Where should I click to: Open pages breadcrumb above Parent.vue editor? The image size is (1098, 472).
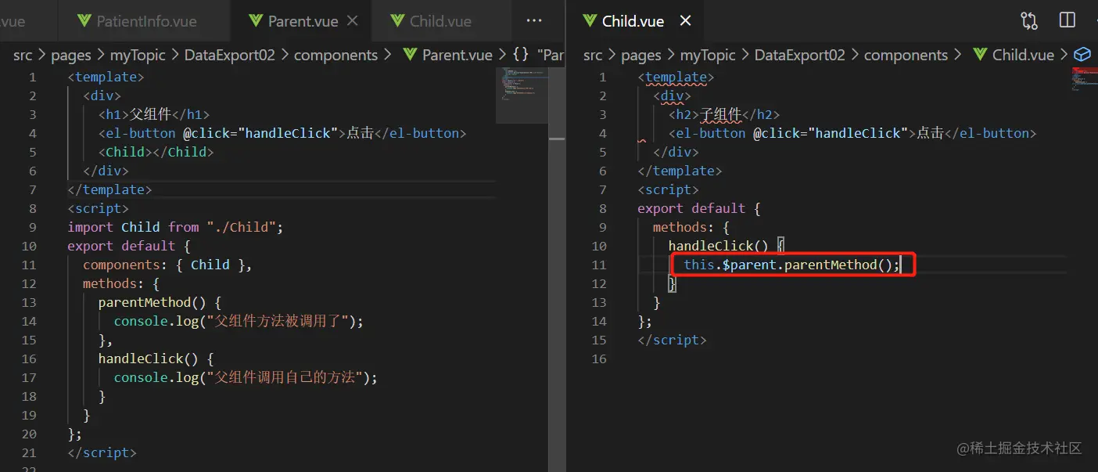[x=71, y=55]
